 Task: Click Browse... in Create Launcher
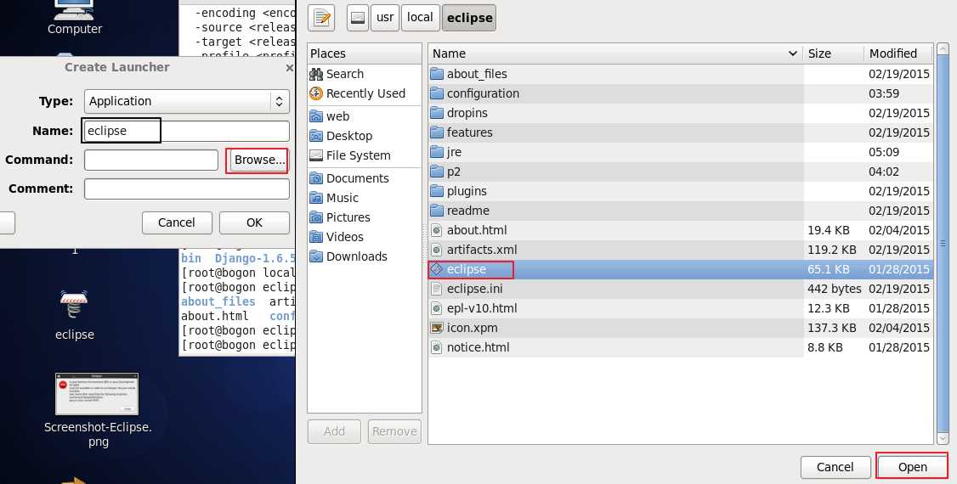point(259,160)
